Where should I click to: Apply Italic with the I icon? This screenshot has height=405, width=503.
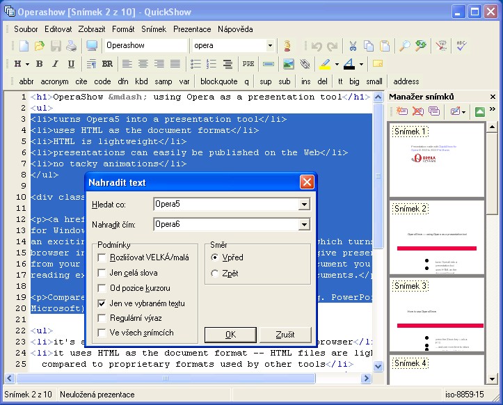pos(55,64)
